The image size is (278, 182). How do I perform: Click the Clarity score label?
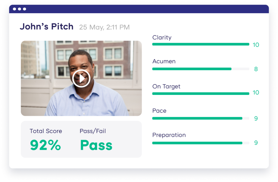162,37
